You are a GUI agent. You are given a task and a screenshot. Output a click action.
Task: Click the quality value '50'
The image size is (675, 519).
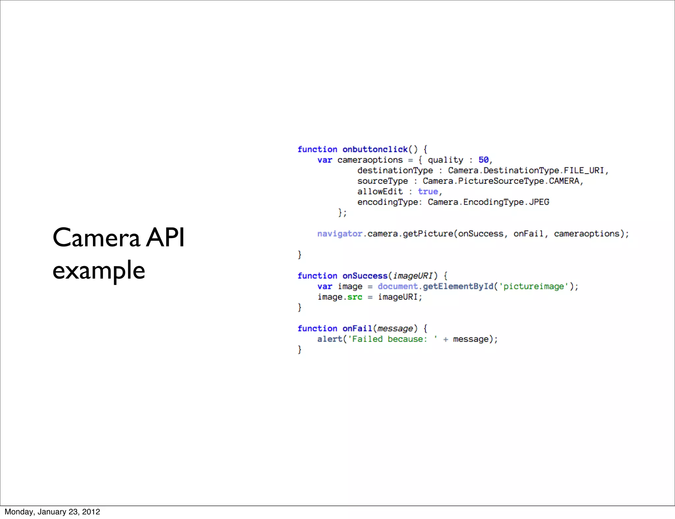(483, 160)
